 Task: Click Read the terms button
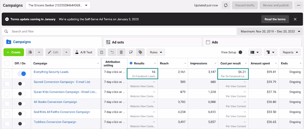pos(275,19)
